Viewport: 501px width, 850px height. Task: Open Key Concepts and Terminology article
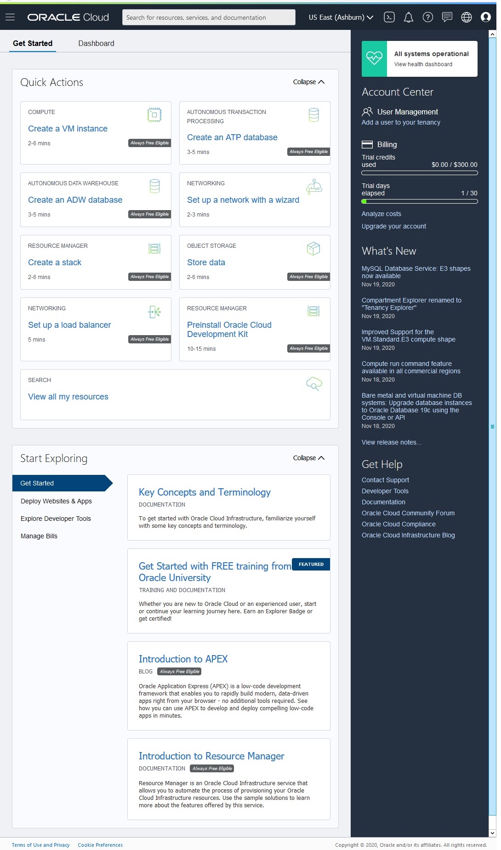point(205,492)
